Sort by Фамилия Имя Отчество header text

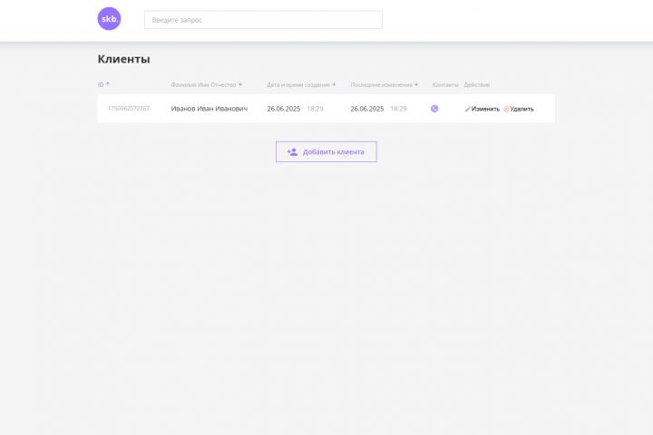pos(203,85)
